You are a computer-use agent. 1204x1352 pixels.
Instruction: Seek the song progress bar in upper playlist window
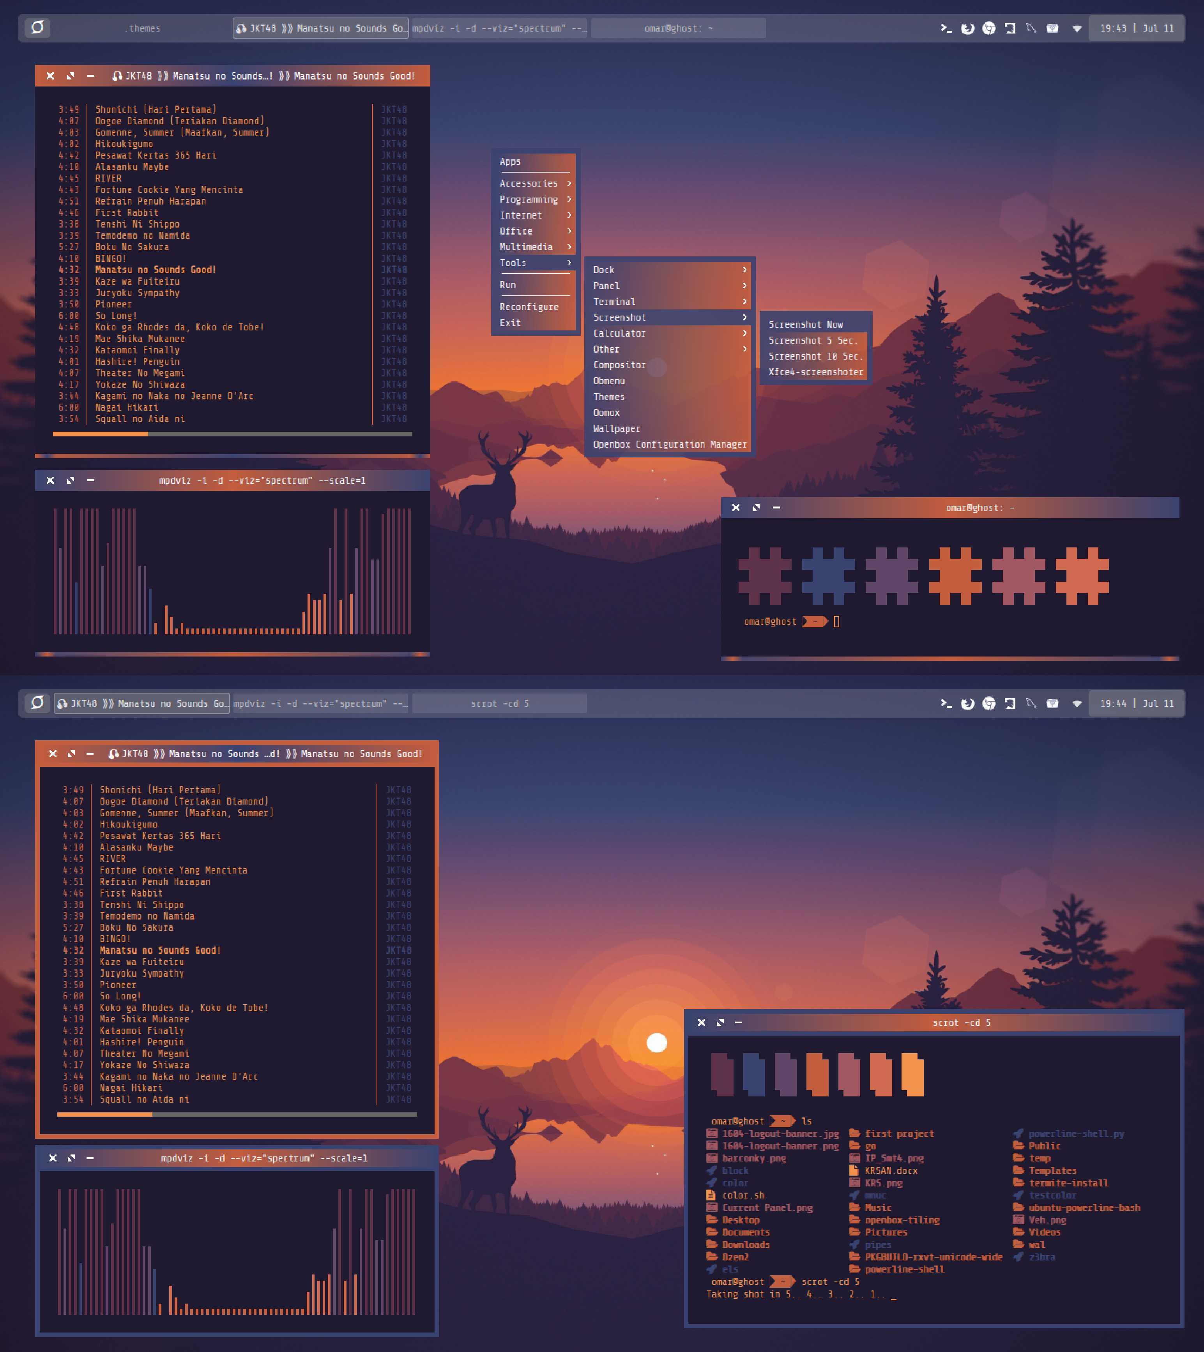232,434
